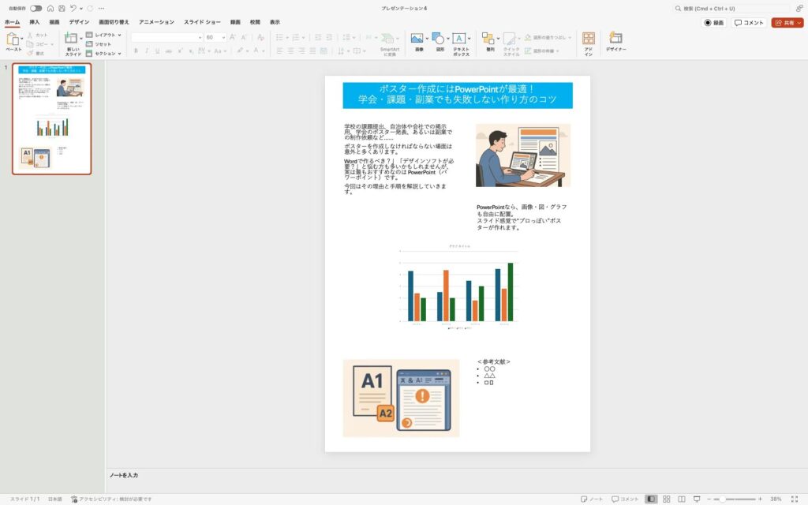This screenshot has width=808, height=505.
Task: Toggle Italic formatting
Action: [147, 51]
